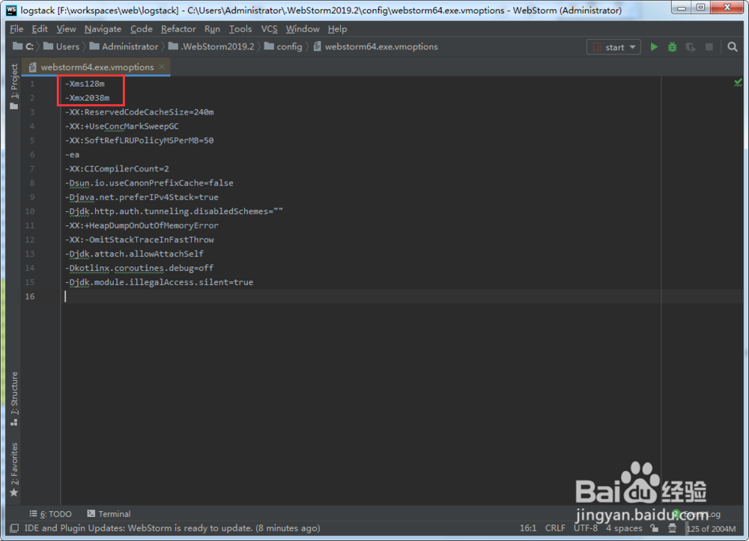Change the 4 spaces indent setting
Viewport: 749px width, 541px height.
point(624,528)
